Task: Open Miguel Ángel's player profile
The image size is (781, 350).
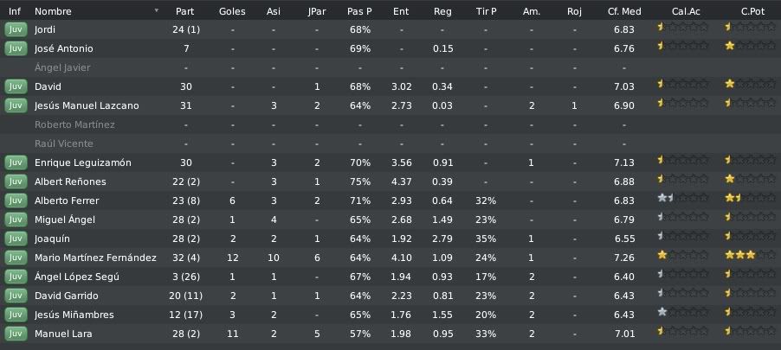Action: [65, 220]
